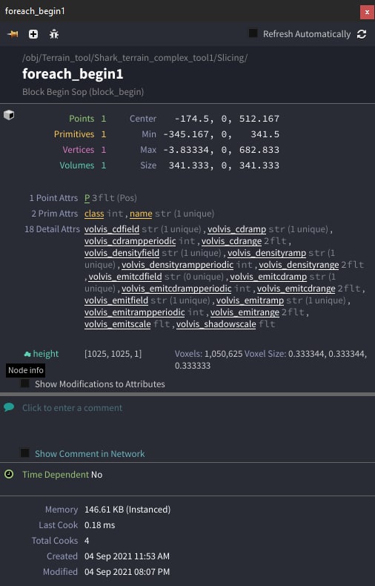Click the Last Cook value 0.18 ms

100,525
